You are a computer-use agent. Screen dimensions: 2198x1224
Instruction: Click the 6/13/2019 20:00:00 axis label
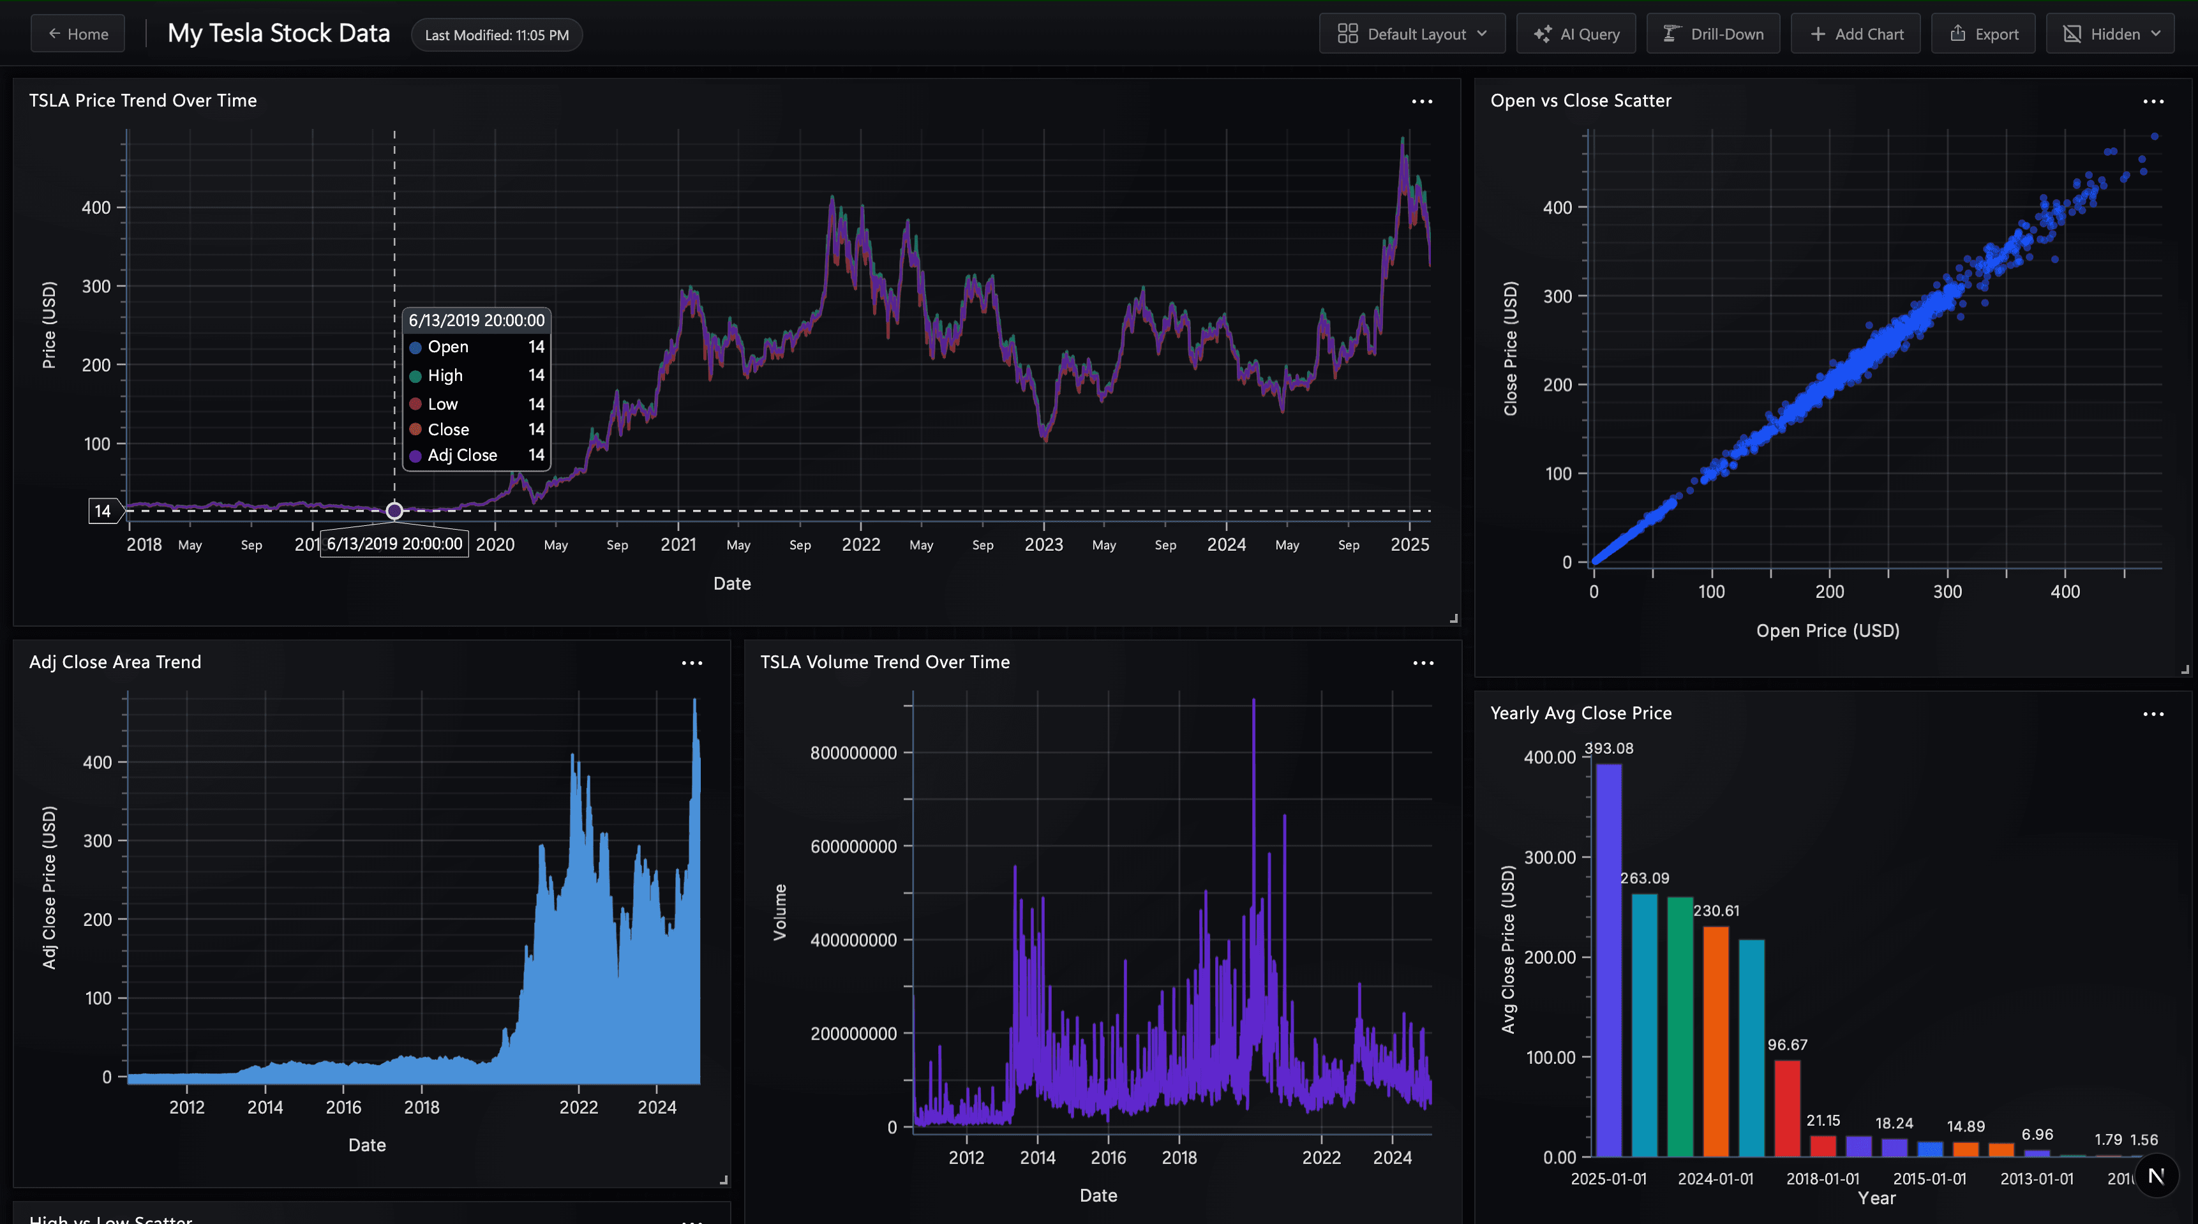tap(394, 544)
